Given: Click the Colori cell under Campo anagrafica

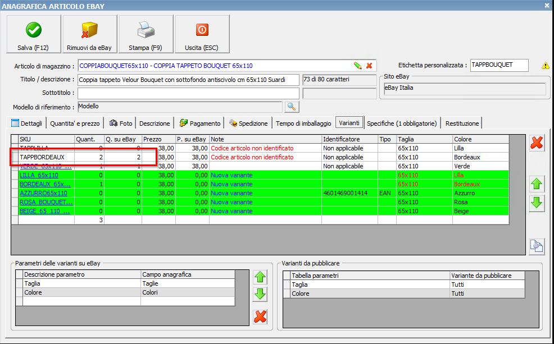Looking at the screenshot, I should click(x=188, y=292).
